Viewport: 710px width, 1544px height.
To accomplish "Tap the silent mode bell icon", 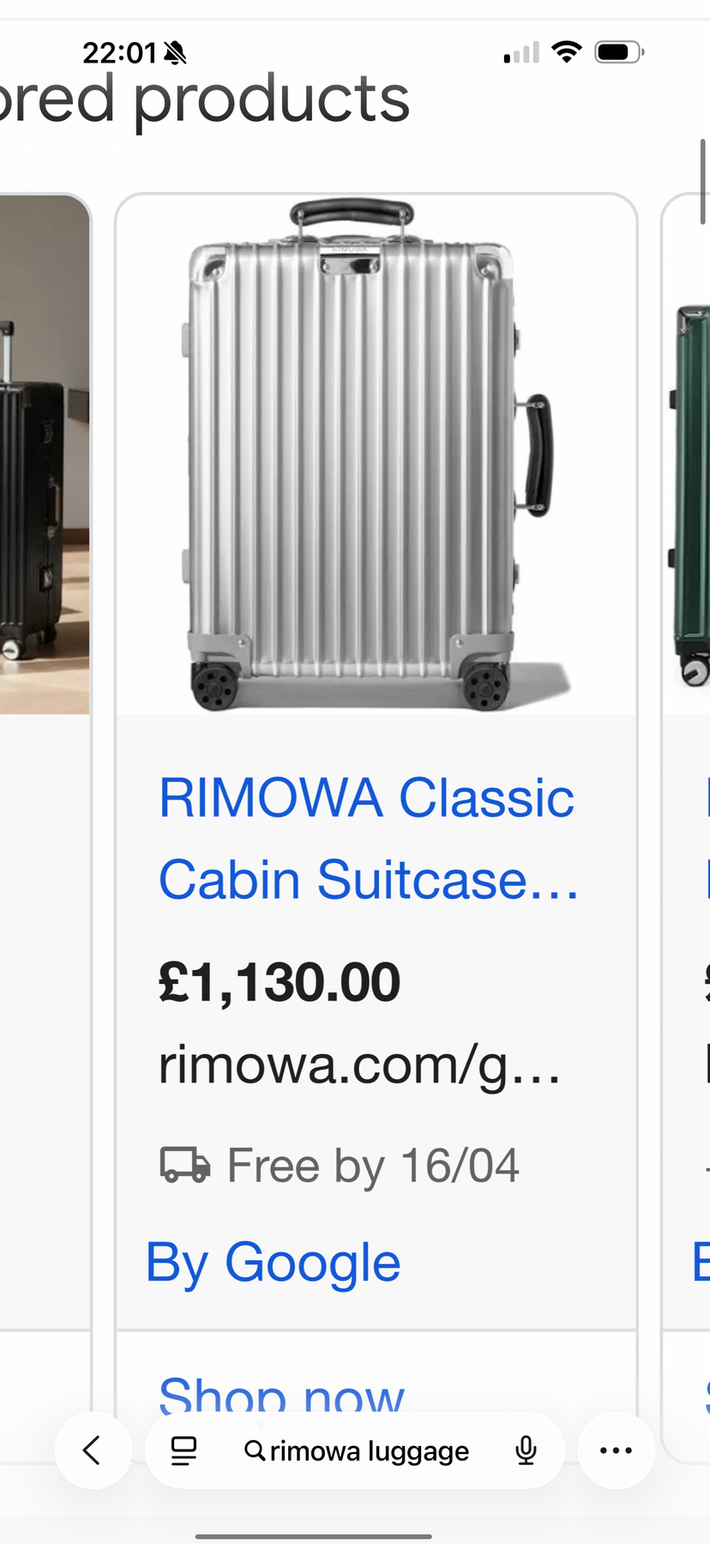I will point(175,53).
